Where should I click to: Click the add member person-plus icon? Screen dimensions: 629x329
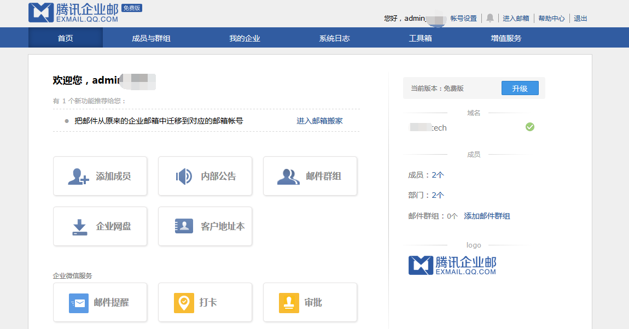[x=78, y=177]
